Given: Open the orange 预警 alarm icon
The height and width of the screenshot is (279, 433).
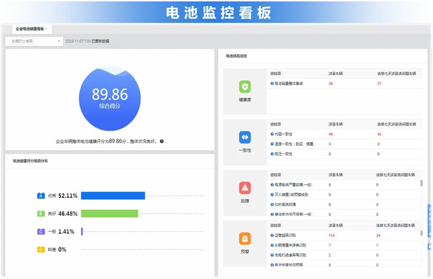Looking at the screenshot, I should click(246, 239).
